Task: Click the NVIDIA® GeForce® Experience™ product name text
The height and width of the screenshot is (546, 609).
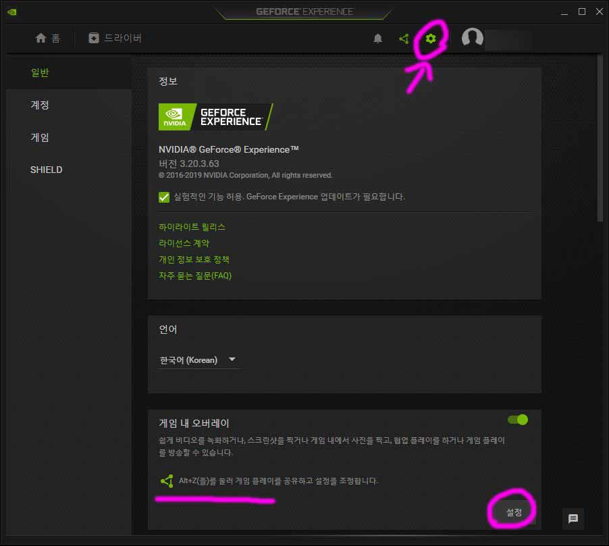Action: (228, 149)
